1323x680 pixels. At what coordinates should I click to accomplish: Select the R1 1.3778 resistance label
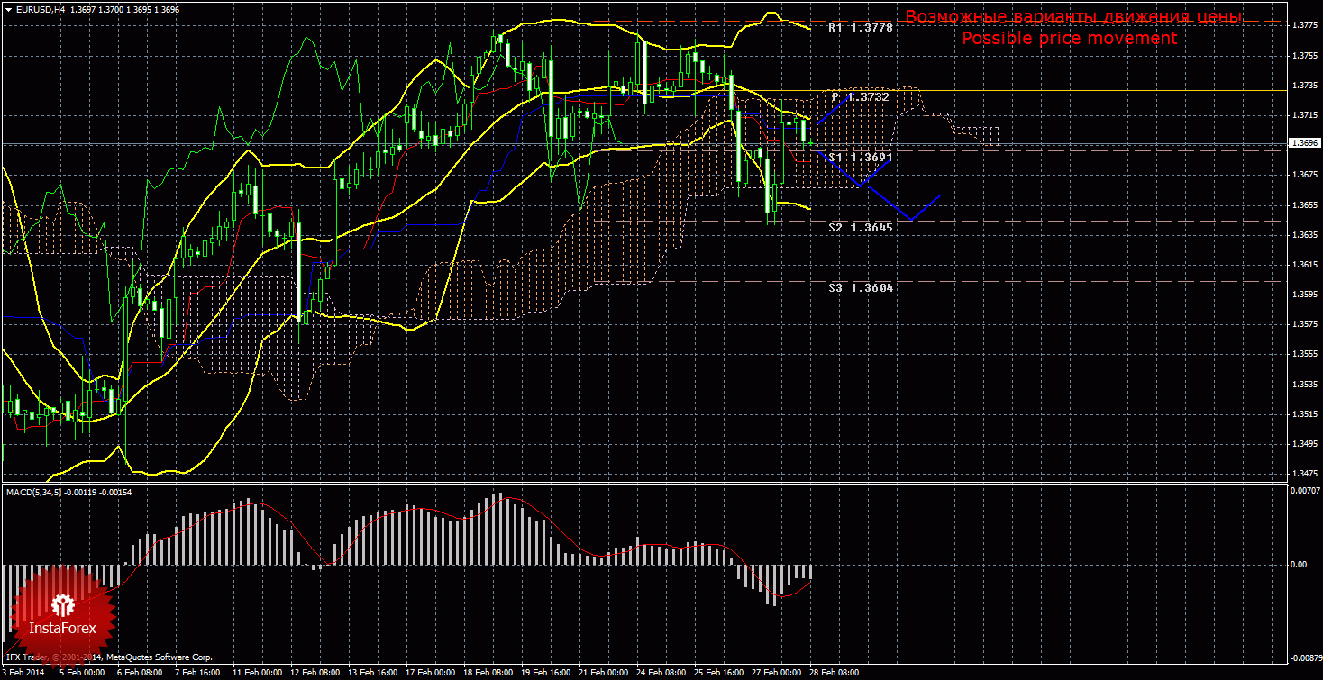[860, 29]
